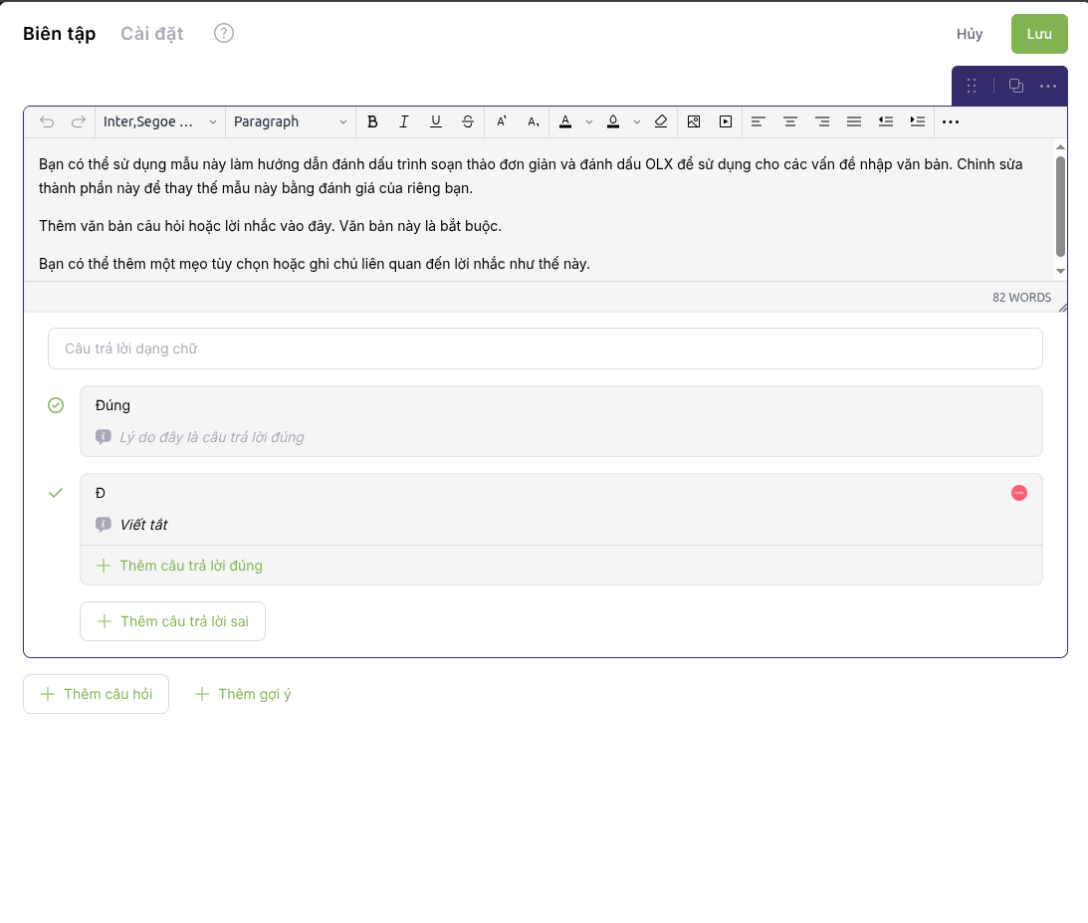
Task: Insert media into the editor
Action: pos(726,122)
